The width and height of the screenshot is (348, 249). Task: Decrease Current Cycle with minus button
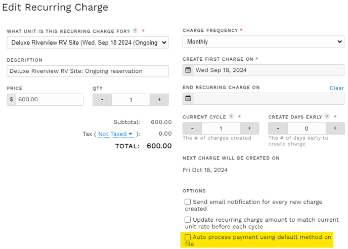tap(192, 128)
